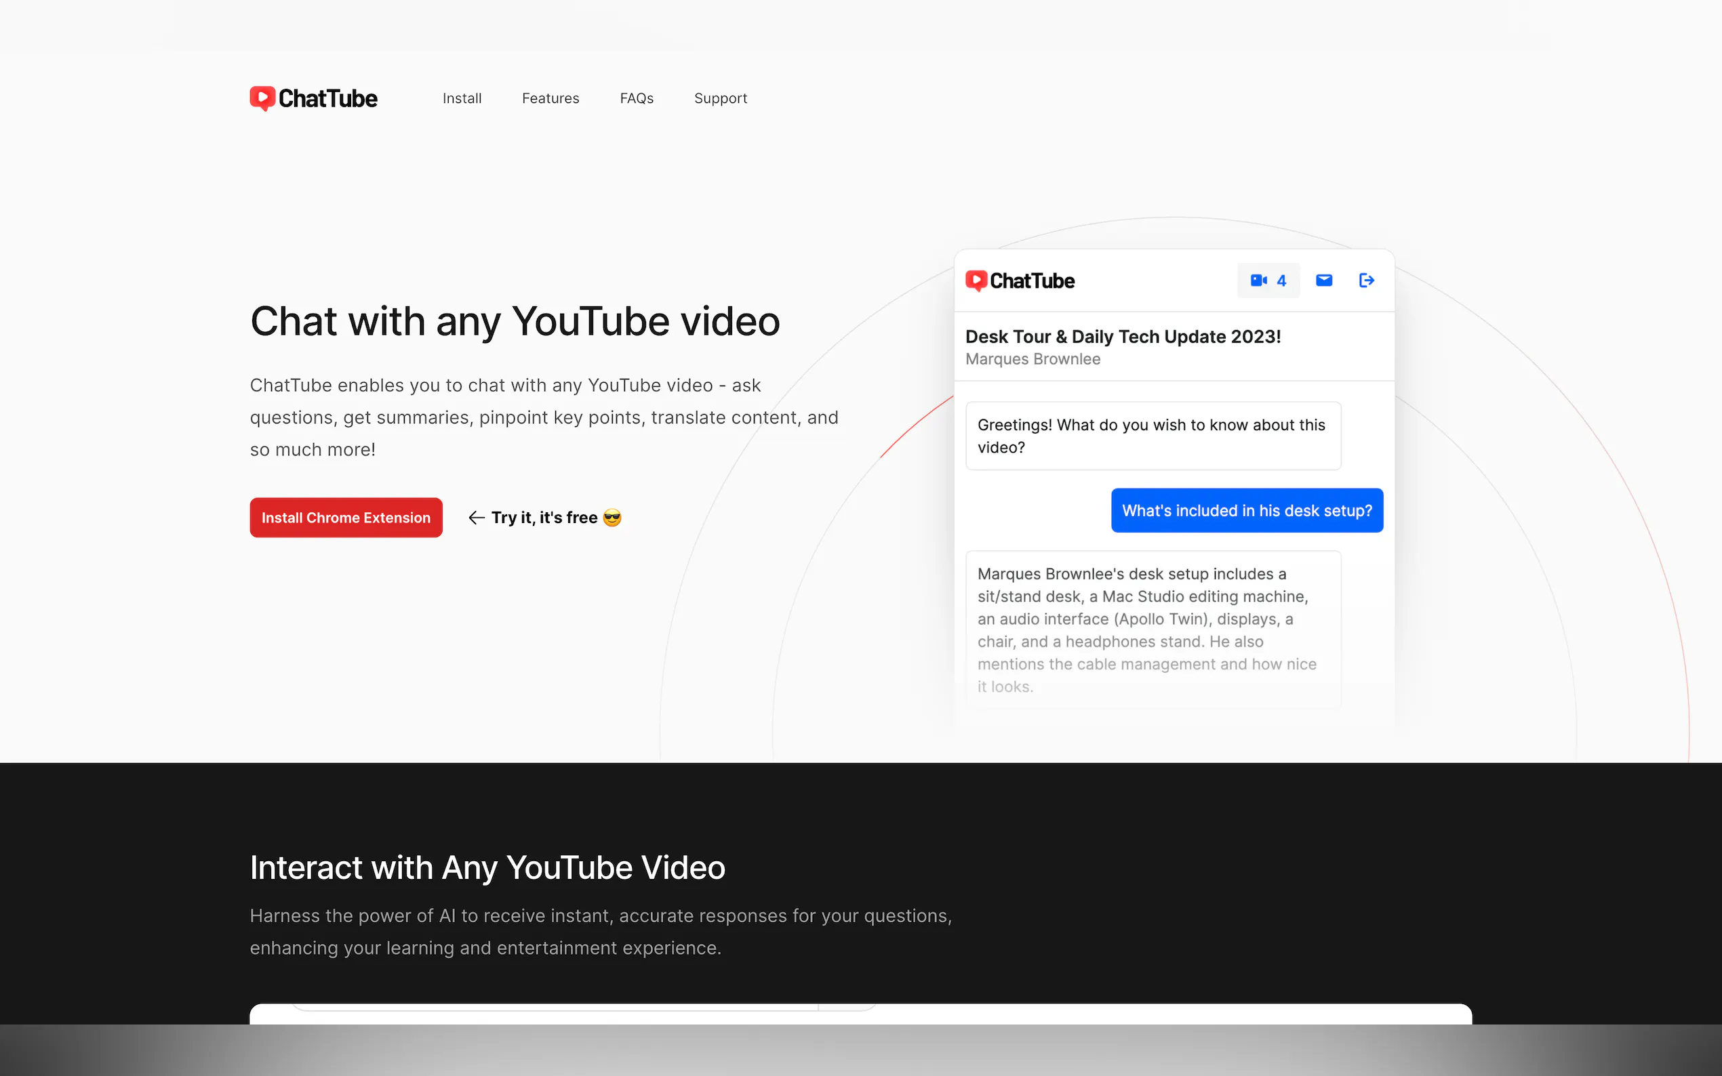Click the ChatTube logo inside the chat widget
The width and height of the screenshot is (1722, 1076).
coord(1020,281)
